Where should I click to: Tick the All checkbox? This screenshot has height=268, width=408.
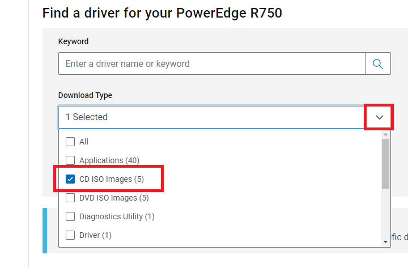[70, 142]
